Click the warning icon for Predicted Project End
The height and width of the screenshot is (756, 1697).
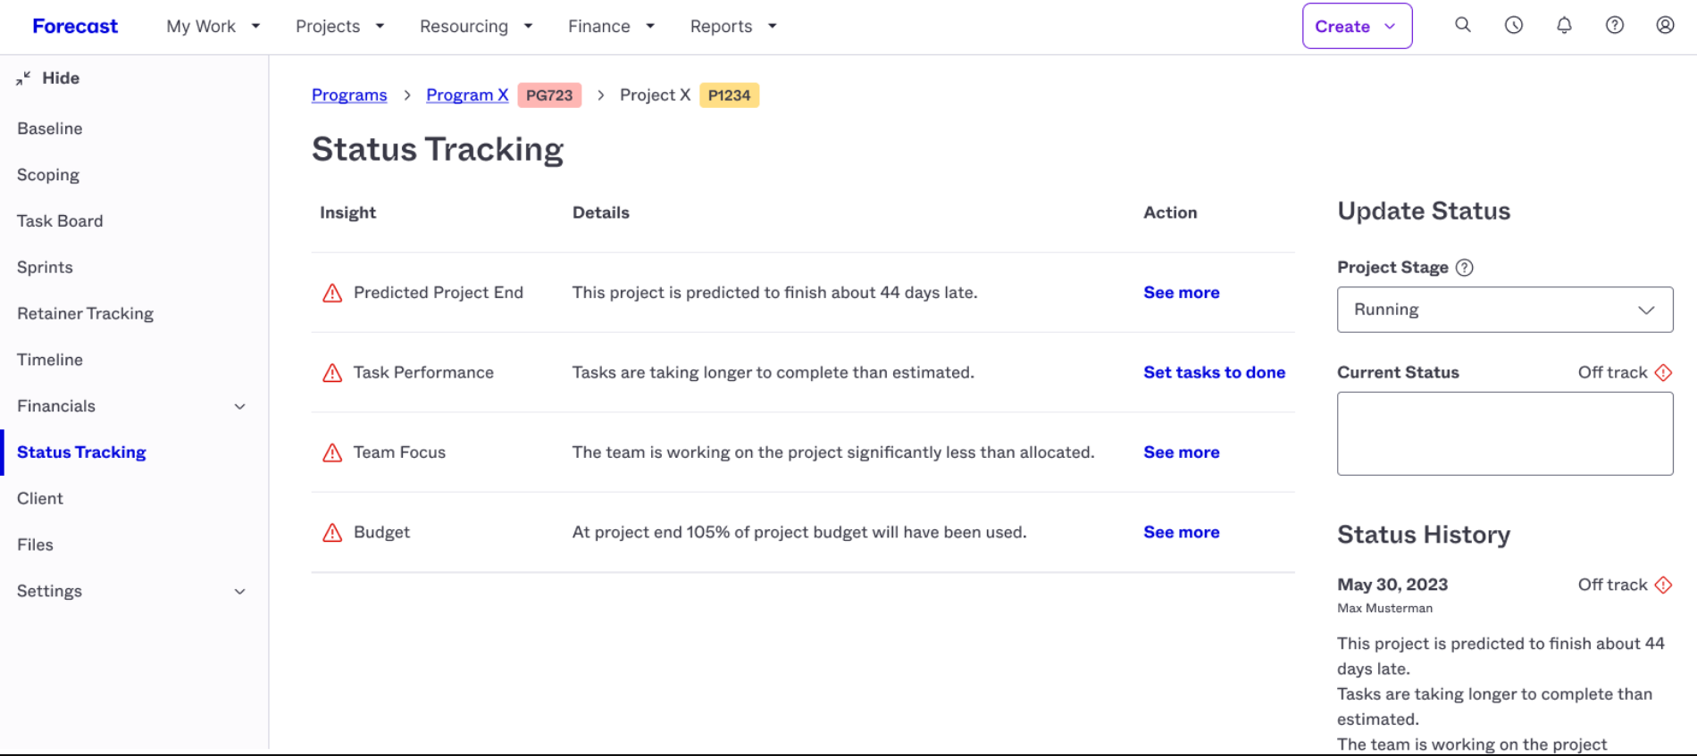[x=332, y=293]
